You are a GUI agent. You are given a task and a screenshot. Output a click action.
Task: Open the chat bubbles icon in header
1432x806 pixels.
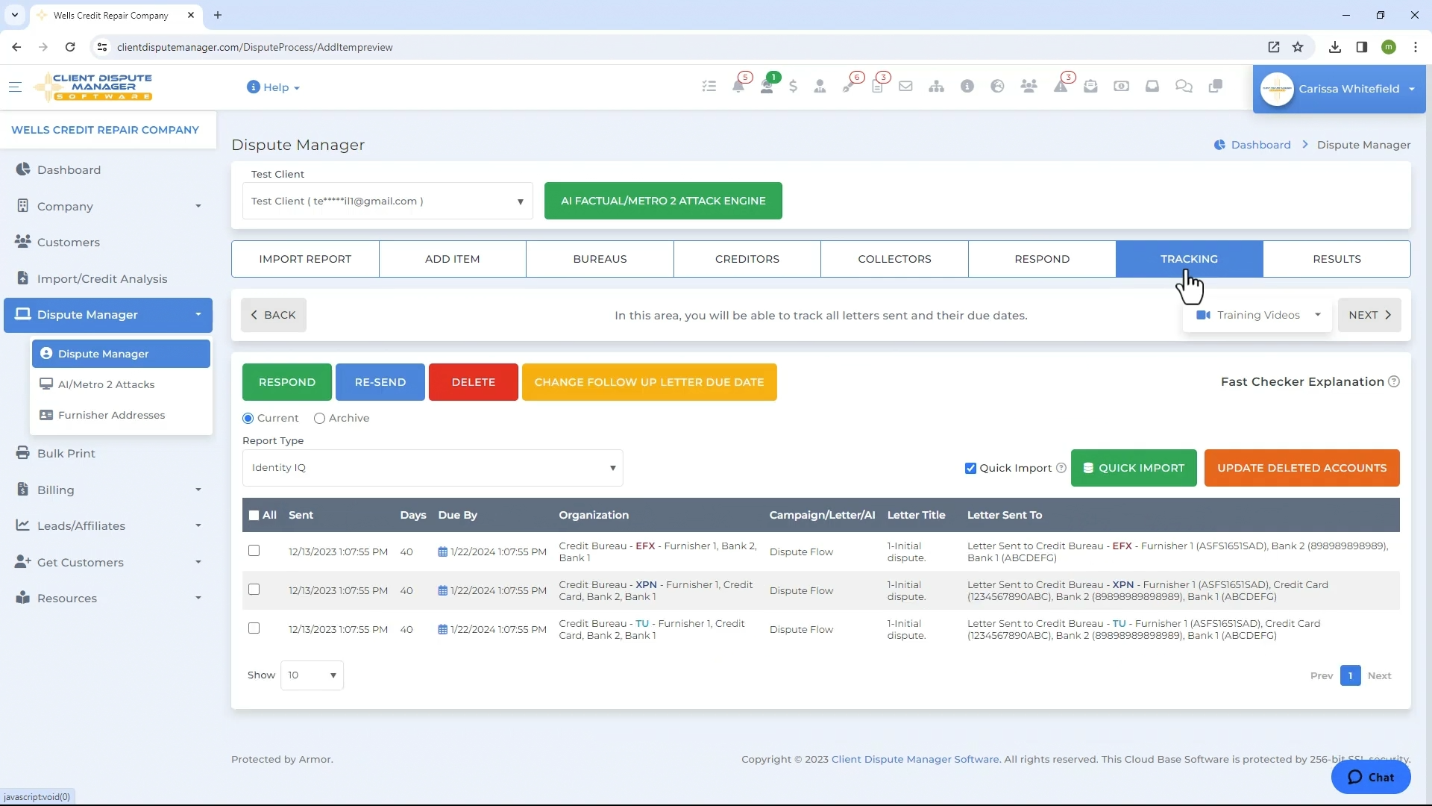point(1184,87)
